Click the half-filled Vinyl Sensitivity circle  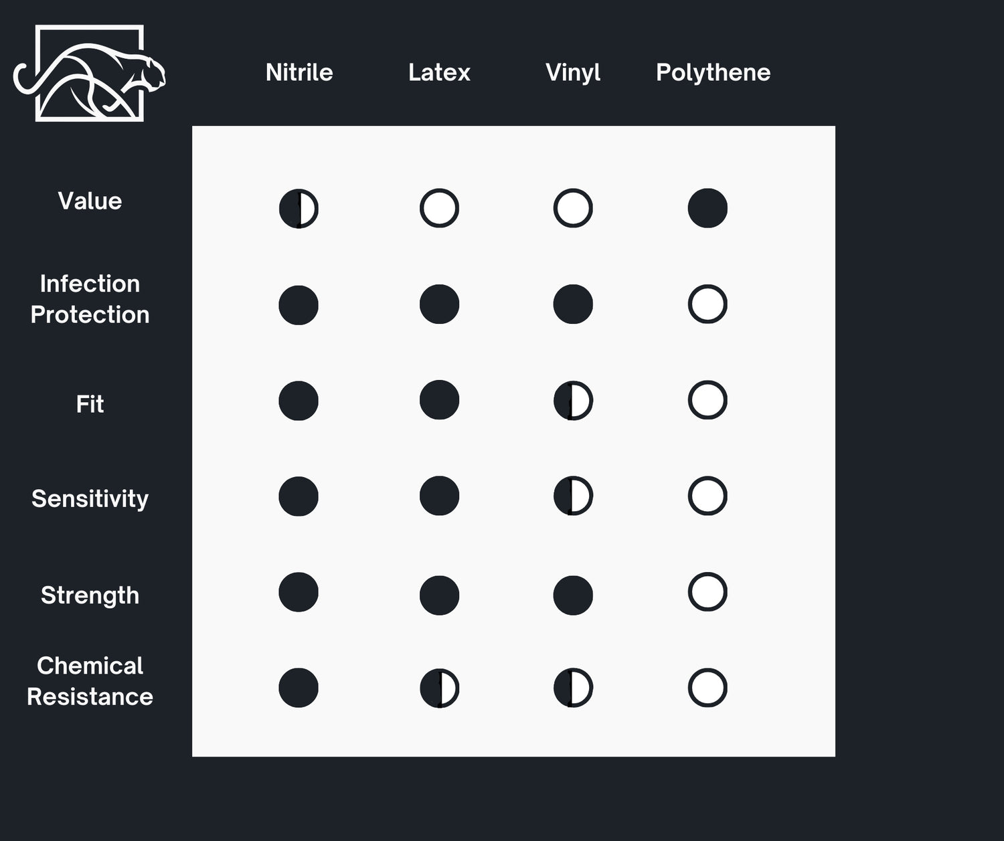tap(573, 496)
